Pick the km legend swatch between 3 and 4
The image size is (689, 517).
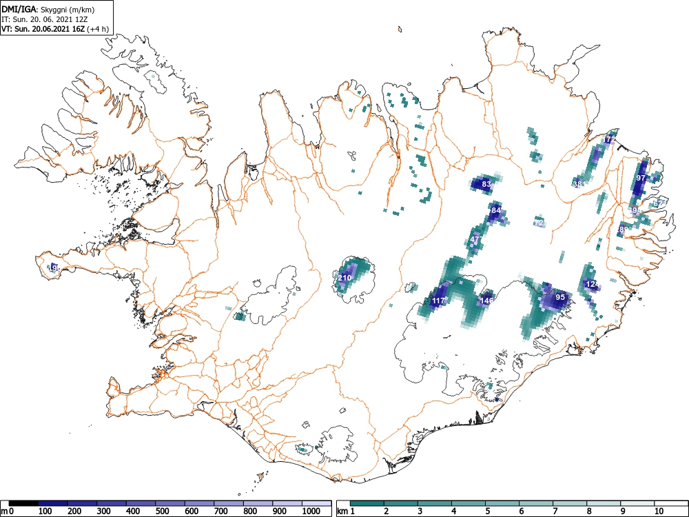435,503
